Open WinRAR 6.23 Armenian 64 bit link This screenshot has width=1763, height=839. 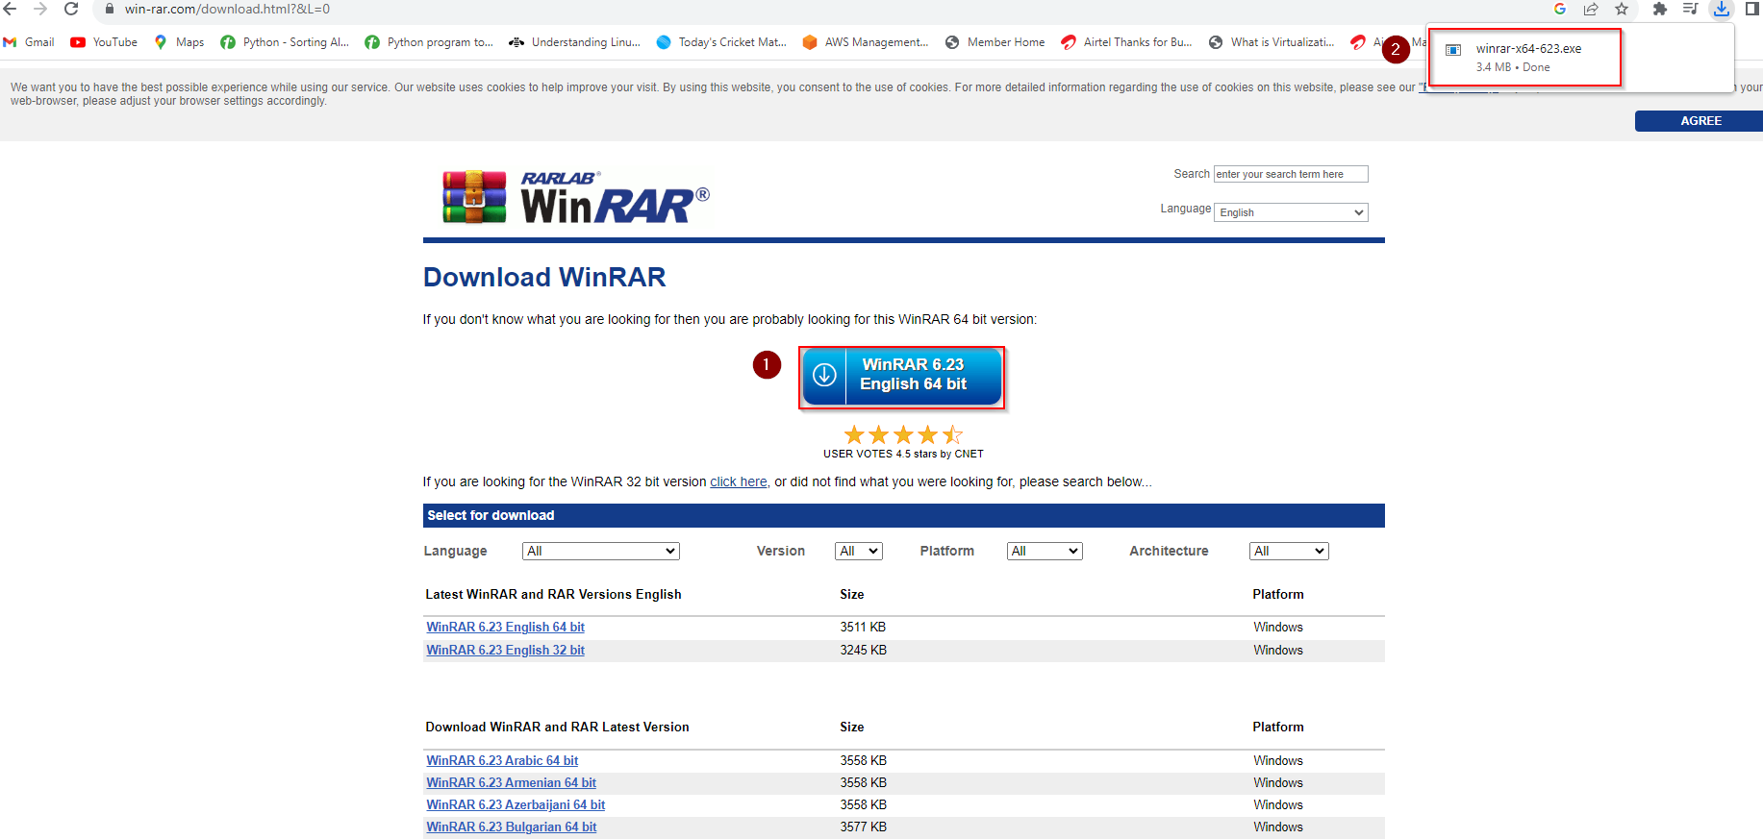click(512, 782)
